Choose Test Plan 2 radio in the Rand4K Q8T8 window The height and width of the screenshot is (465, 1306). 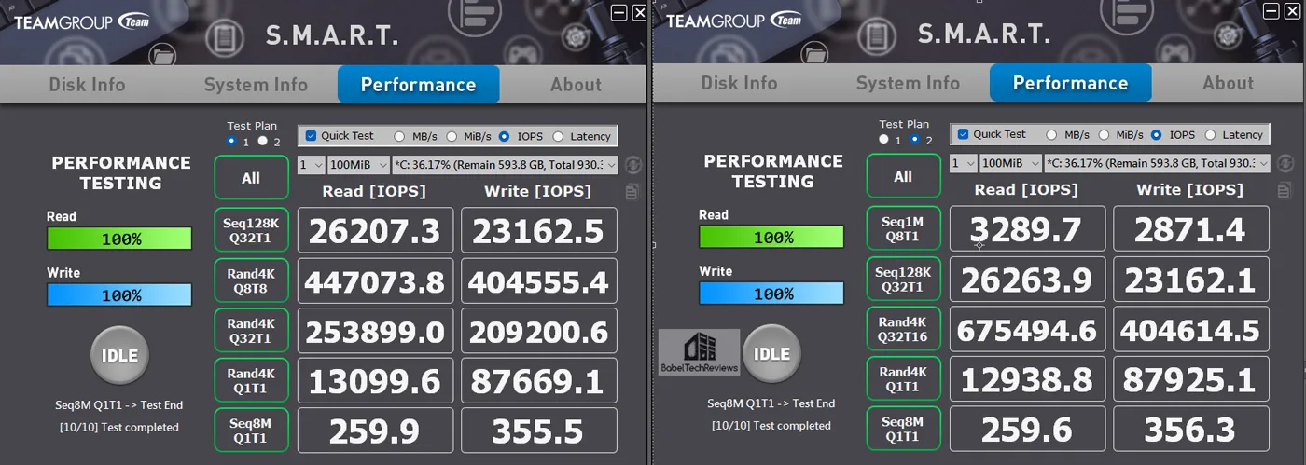262,142
